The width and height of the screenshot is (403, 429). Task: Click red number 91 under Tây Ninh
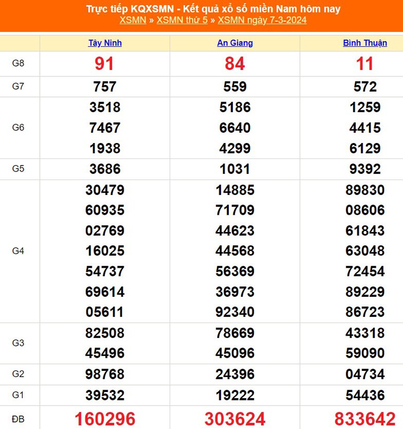click(x=104, y=64)
